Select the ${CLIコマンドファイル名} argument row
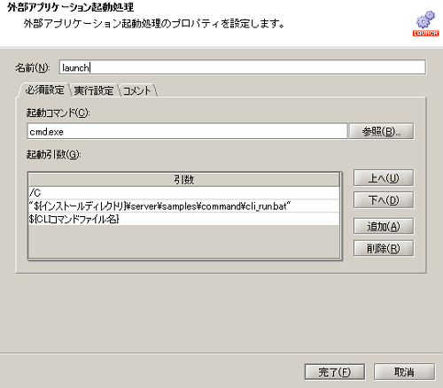 183,219
